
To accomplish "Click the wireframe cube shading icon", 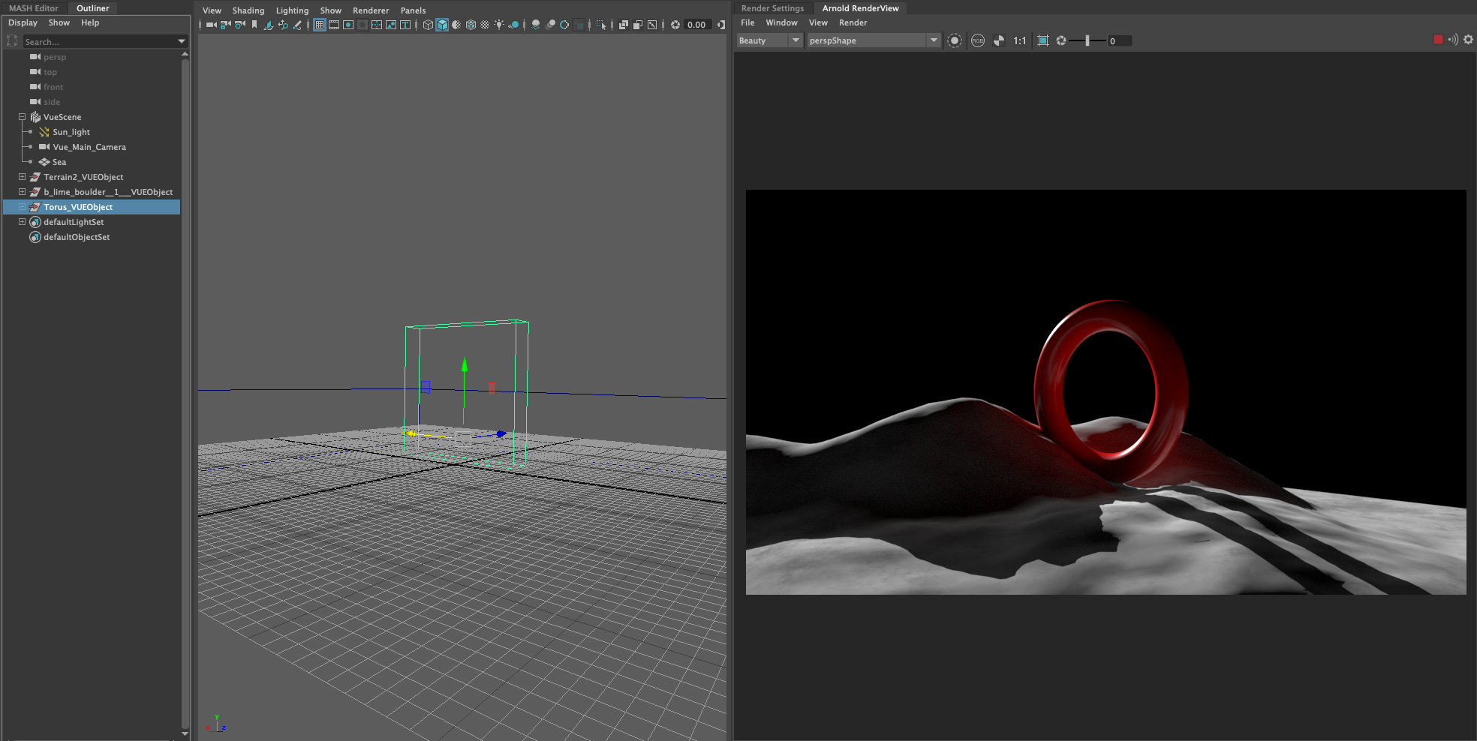I will point(428,25).
